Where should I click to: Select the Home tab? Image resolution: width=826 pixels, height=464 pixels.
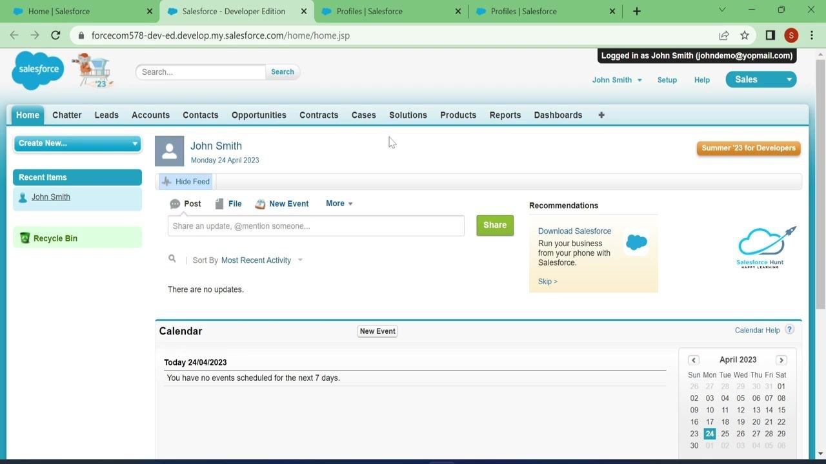[x=28, y=115]
